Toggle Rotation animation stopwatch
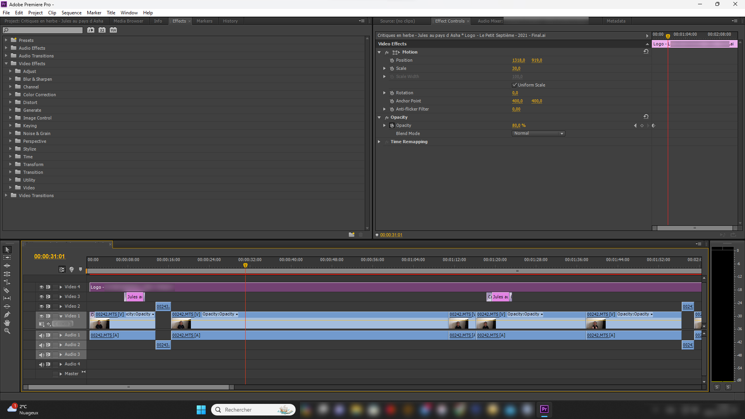Image resolution: width=745 pixels, height=419 pixels. point(392,93)
